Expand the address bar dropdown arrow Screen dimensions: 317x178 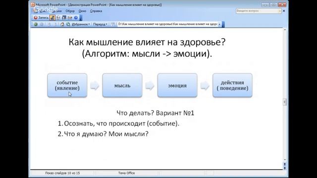[x=219, y=24]
